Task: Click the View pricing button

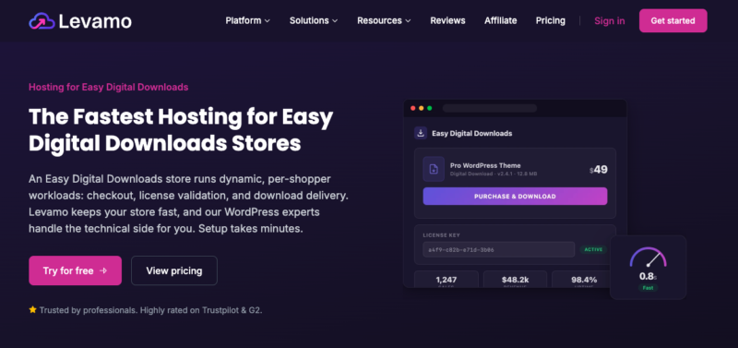Action: (174, 270)
